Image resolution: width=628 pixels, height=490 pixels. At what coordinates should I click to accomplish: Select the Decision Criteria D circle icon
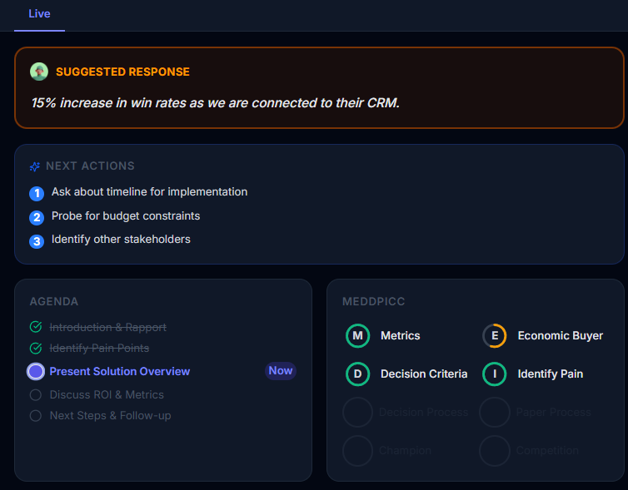pos(357,374)
